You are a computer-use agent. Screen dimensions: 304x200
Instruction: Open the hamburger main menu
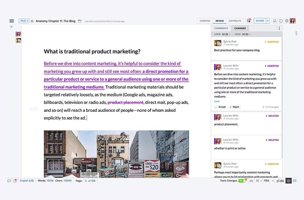[12, 21]
